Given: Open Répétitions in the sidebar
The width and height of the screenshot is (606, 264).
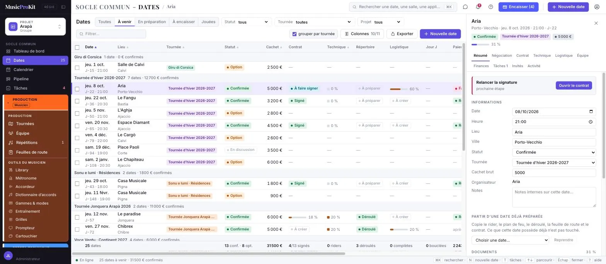Looking at the screenshot, I should [x=36, y=142].
